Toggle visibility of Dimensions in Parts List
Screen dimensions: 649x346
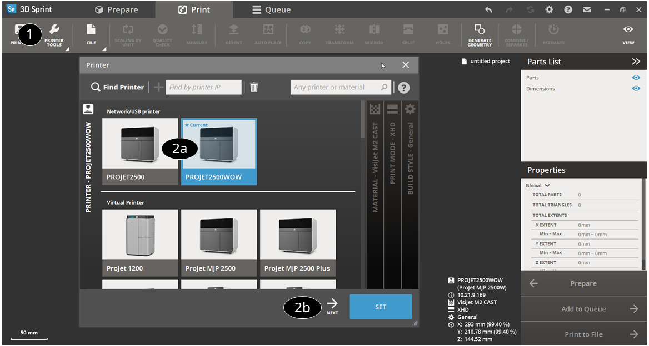pyautogui.click(x=636, y=89)
